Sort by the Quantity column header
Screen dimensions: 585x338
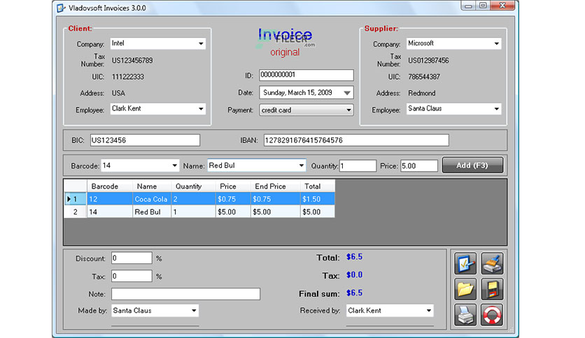pyautogui.click(x=193, y=186)
